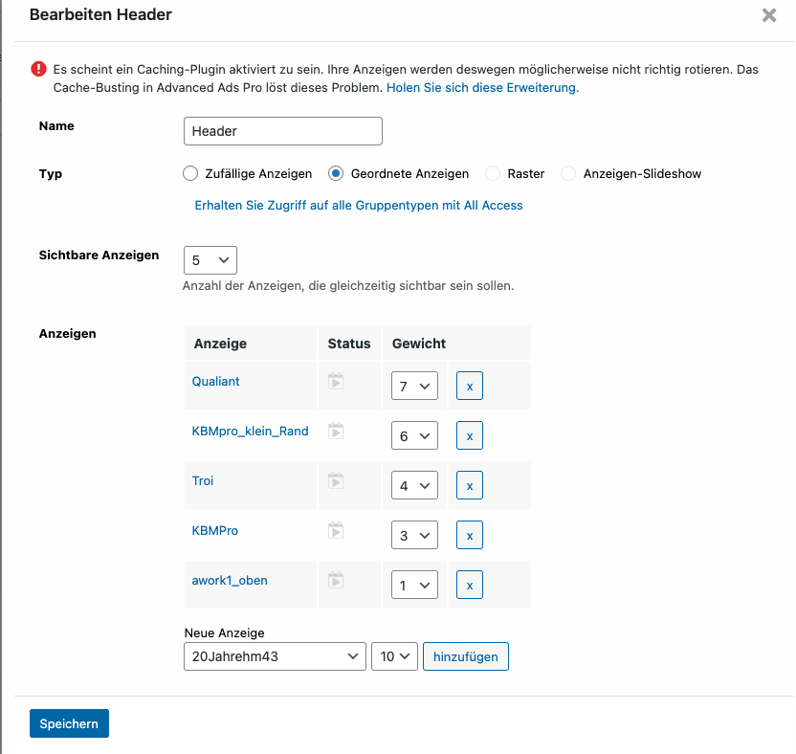Screen dimensions: 796x754
Task: Remove Qualiant ad with its x button
Action: pyautogui.click(x=470, y=386)
